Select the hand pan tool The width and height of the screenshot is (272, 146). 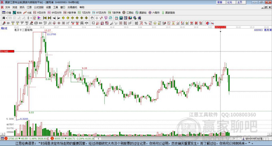coord(92,18)
